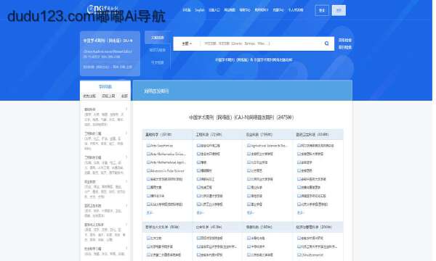This screenshot has width=436, height=261.
Task: Open the 主题 search field dropdown
Action: pyautogui.click(x=187, y=43)
